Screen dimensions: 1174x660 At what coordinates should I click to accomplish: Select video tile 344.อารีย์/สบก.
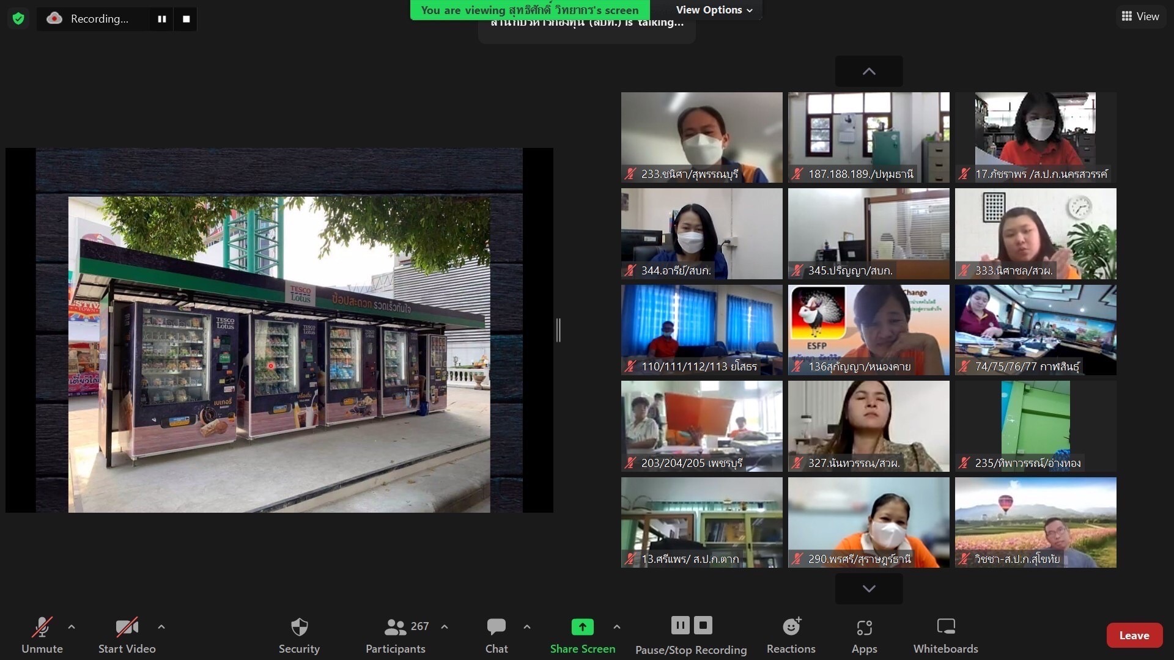(x=701, y=233)
